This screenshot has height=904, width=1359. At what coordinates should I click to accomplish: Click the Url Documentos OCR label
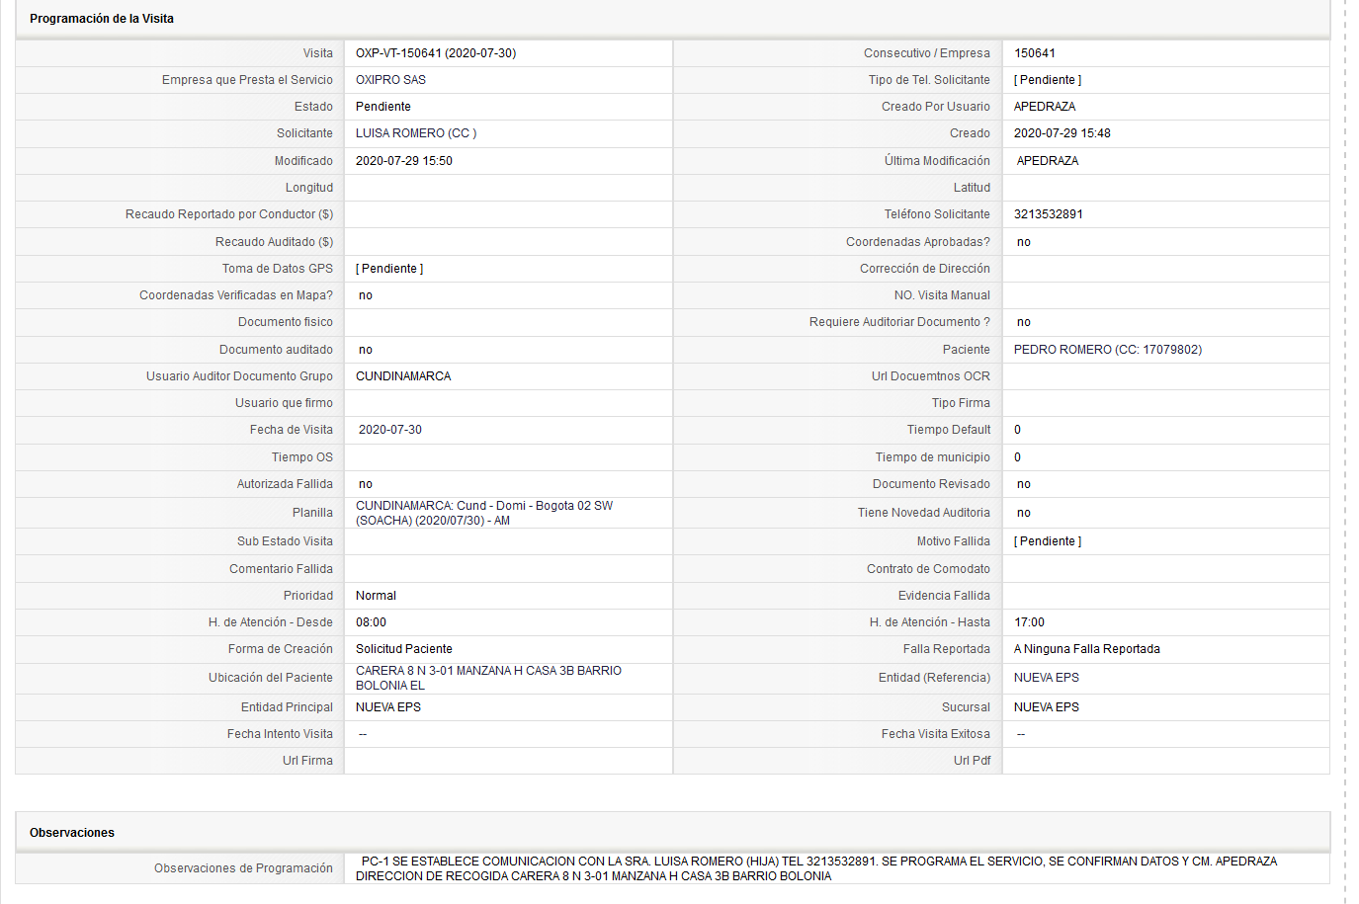tap(931, 376)
